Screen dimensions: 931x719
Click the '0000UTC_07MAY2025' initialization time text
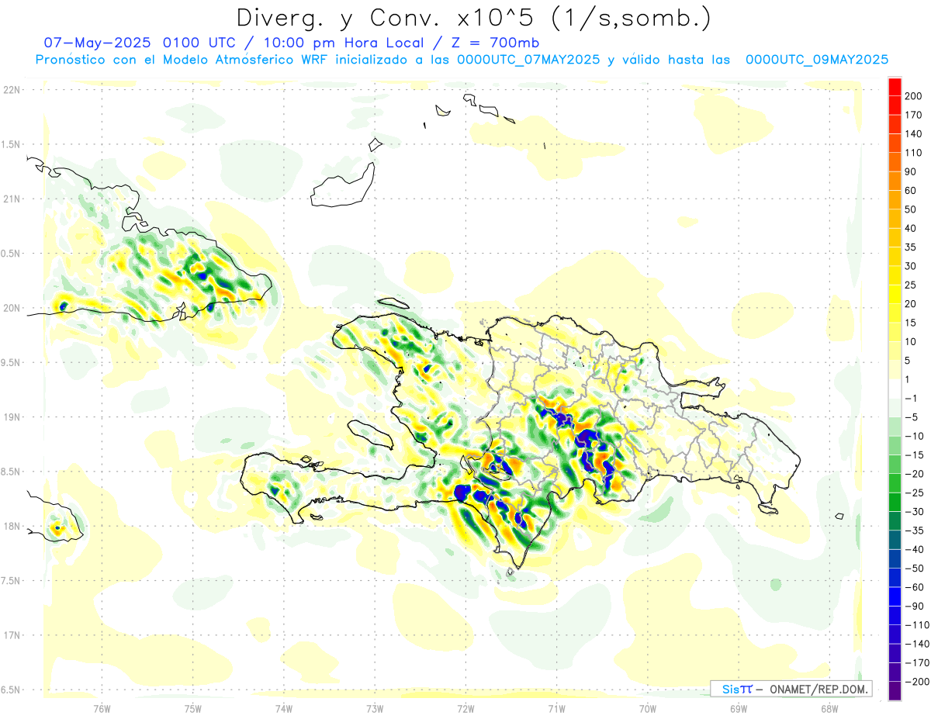(x=528, y=60)
